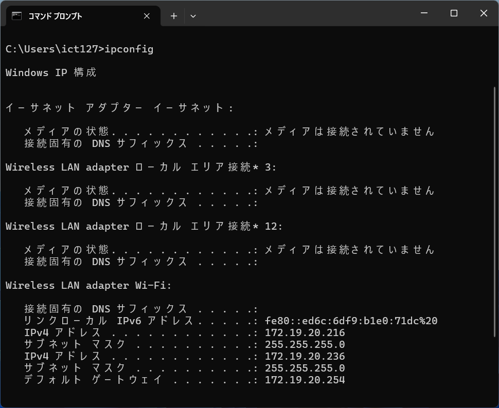The width and height of the screenshot is (499, 408).
Task: Click the ローカル エリア接続* 3 adapter heading
Action: point(140,168)
